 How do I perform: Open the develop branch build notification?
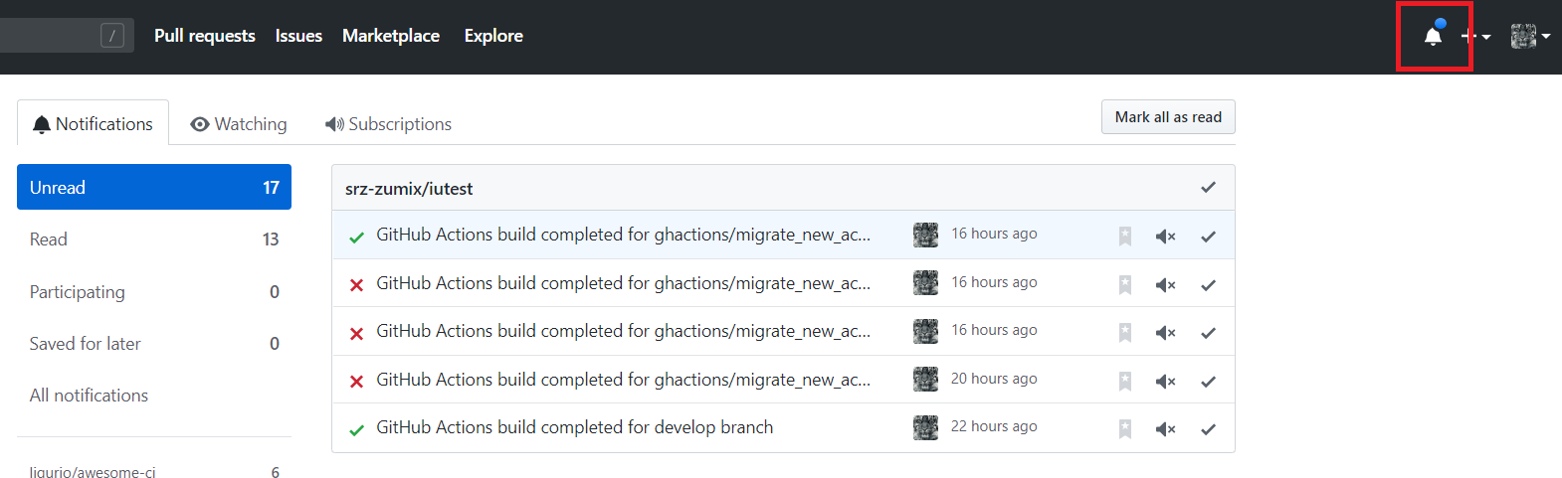[574, 427]
